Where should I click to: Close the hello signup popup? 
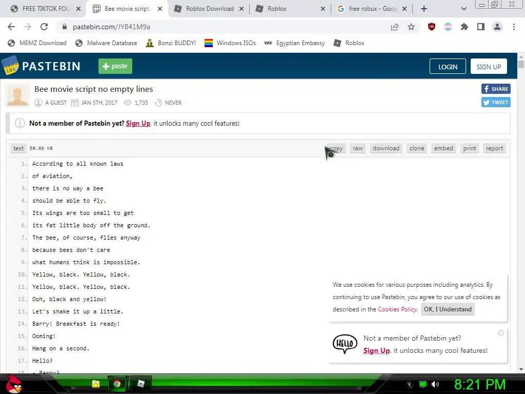(x=501, y=332)
